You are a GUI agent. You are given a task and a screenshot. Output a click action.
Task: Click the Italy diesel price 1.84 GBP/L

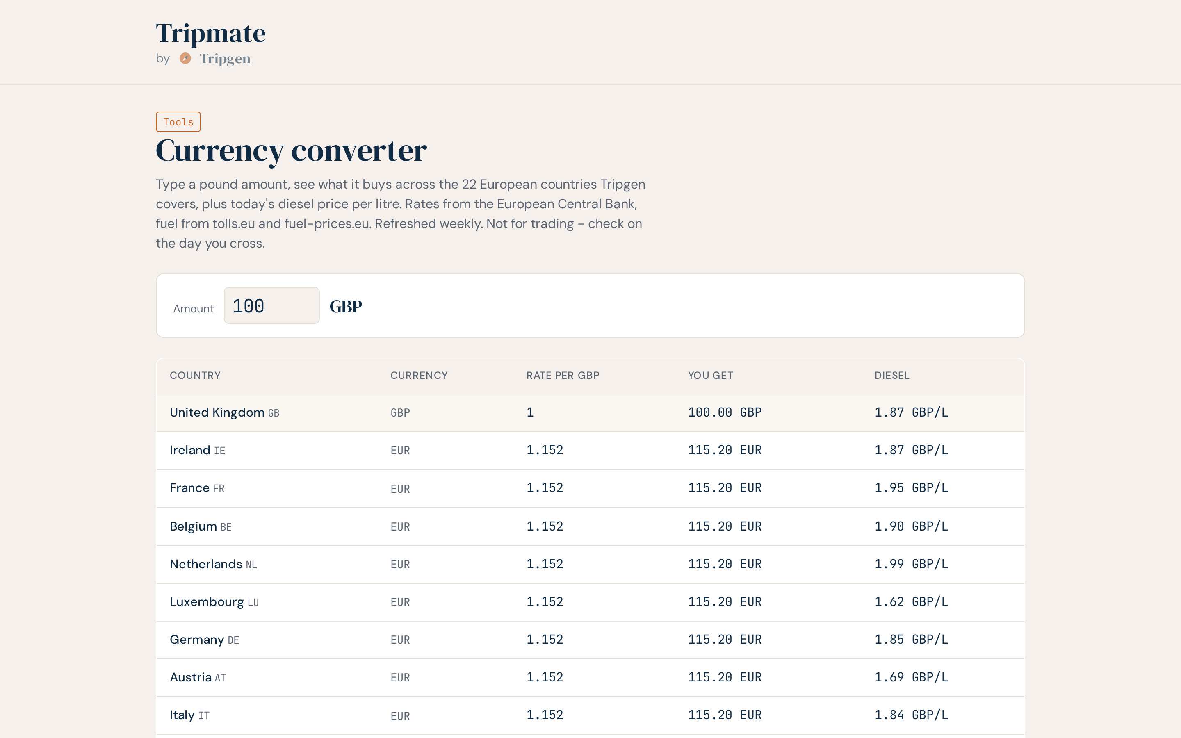click(911, 715)
